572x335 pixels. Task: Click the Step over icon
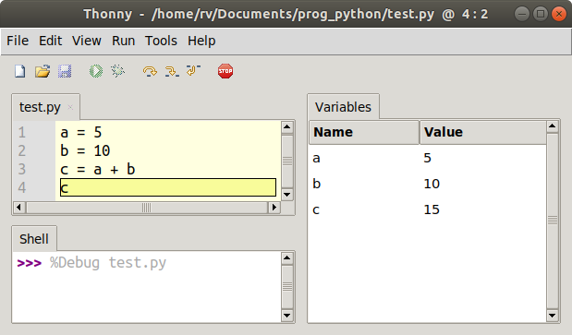tap(150, 71)
